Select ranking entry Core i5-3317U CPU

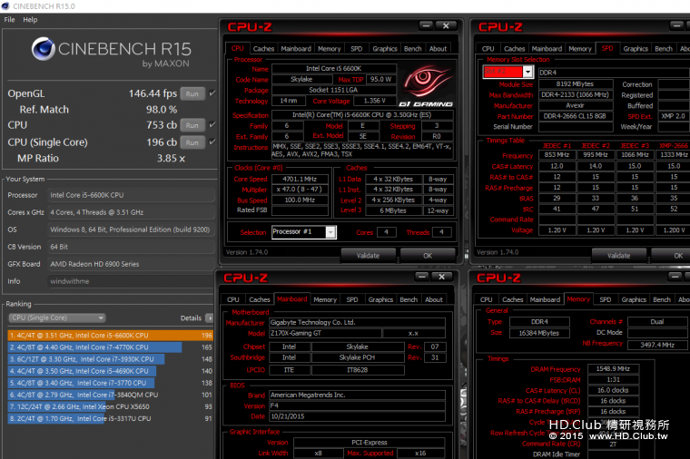111,418
